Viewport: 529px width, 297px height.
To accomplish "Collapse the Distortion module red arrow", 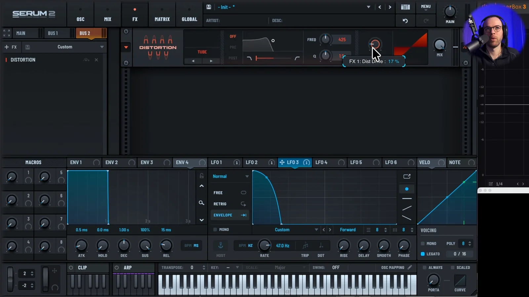I will coord(126,47).
